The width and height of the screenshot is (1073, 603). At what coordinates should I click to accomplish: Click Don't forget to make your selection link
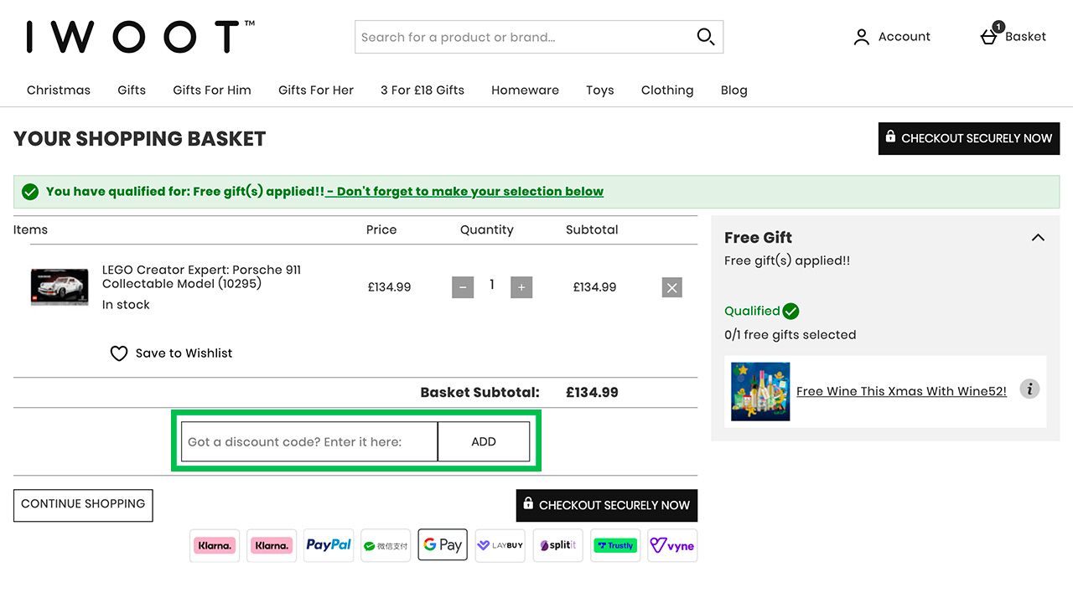[465, 191]
